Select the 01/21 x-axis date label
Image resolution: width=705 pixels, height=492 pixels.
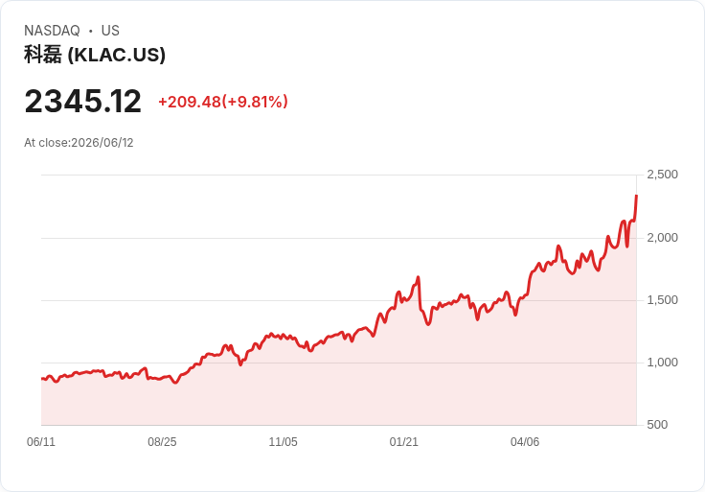(404, 442)
